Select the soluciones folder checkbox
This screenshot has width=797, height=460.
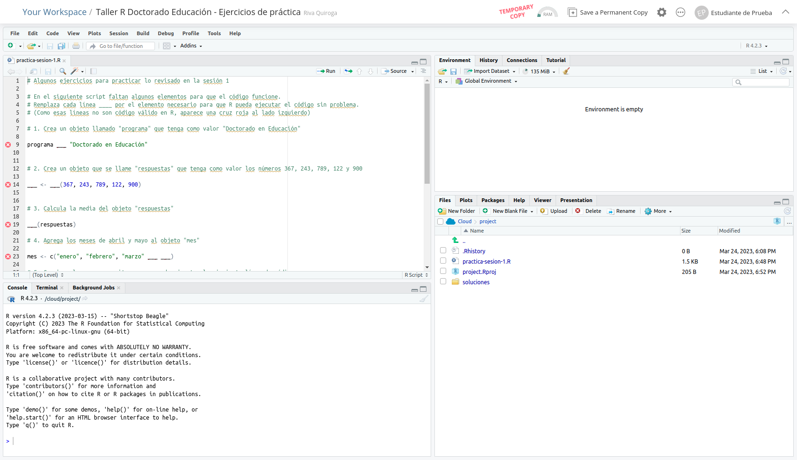tap(443, 282)
